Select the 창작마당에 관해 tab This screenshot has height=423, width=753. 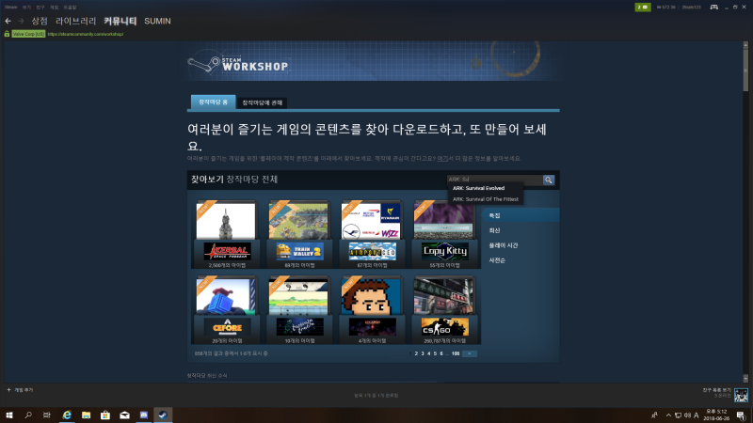[263, 102]
